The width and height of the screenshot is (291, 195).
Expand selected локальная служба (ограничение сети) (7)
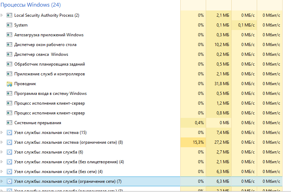[x=2, y=181]
